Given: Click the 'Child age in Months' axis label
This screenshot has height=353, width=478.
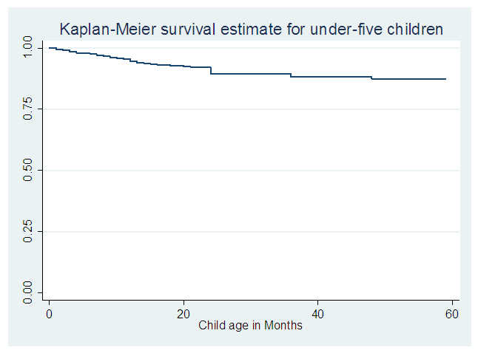Looking at the screenshot, I should pos(250,326).
